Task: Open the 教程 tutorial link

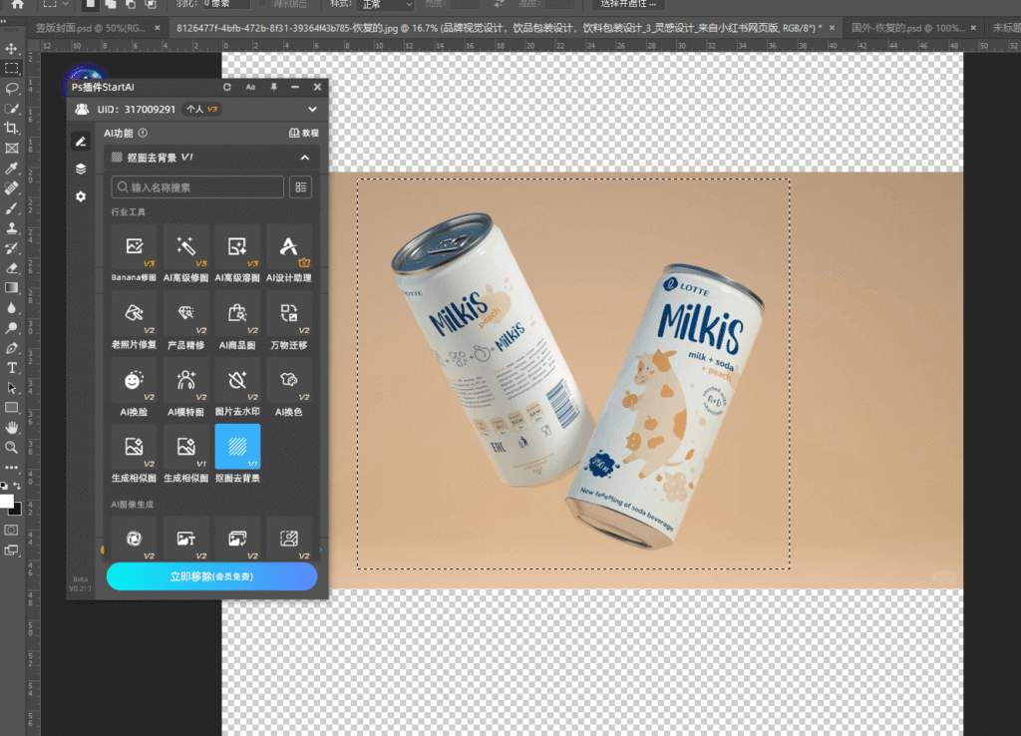Action: pyautogui.click(x=304, y=133)
